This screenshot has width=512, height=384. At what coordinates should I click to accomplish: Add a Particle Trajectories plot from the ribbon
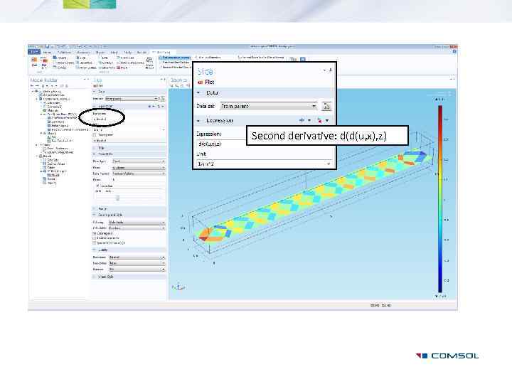(x=130, y=63)
